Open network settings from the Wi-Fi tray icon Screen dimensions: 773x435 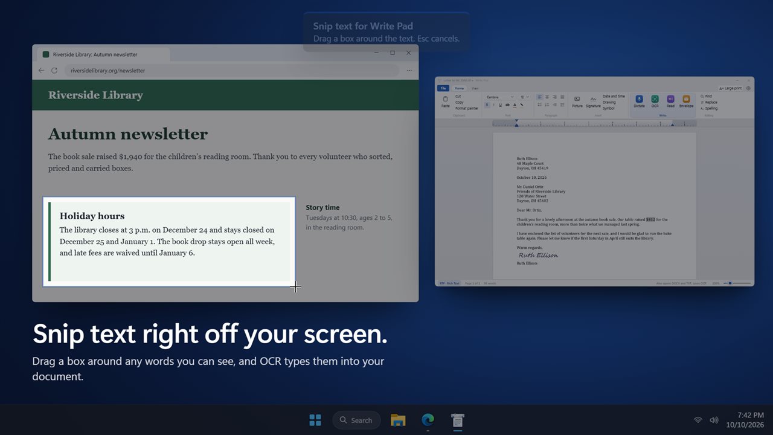pos(698,420)
